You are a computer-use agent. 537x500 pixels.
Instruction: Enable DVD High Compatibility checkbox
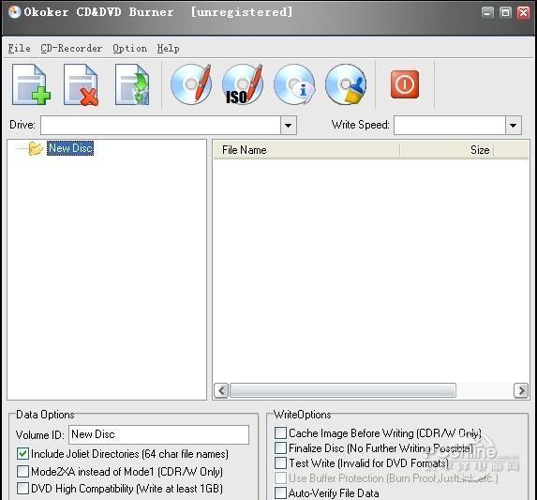pyautogui.click(x=22, y=489)
